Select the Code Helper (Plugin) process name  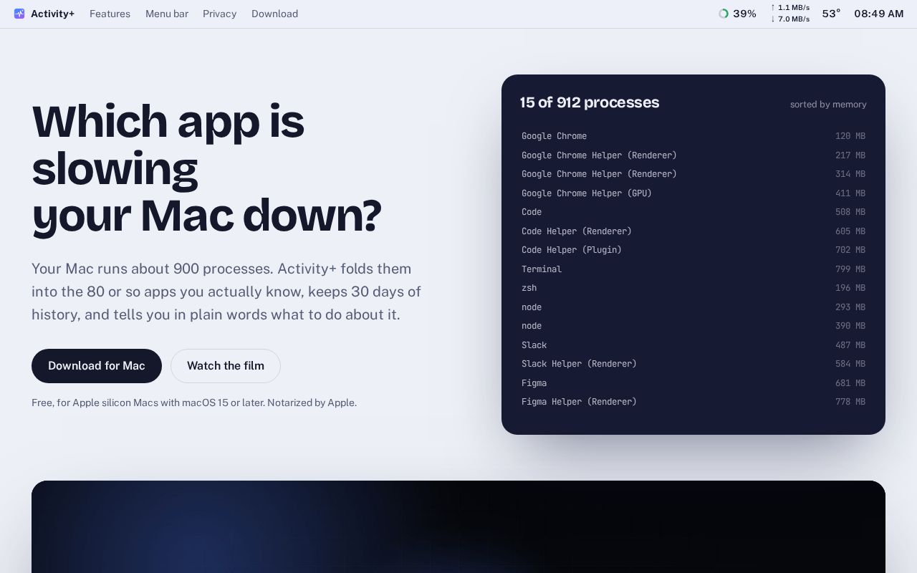[x=572, y=250]
